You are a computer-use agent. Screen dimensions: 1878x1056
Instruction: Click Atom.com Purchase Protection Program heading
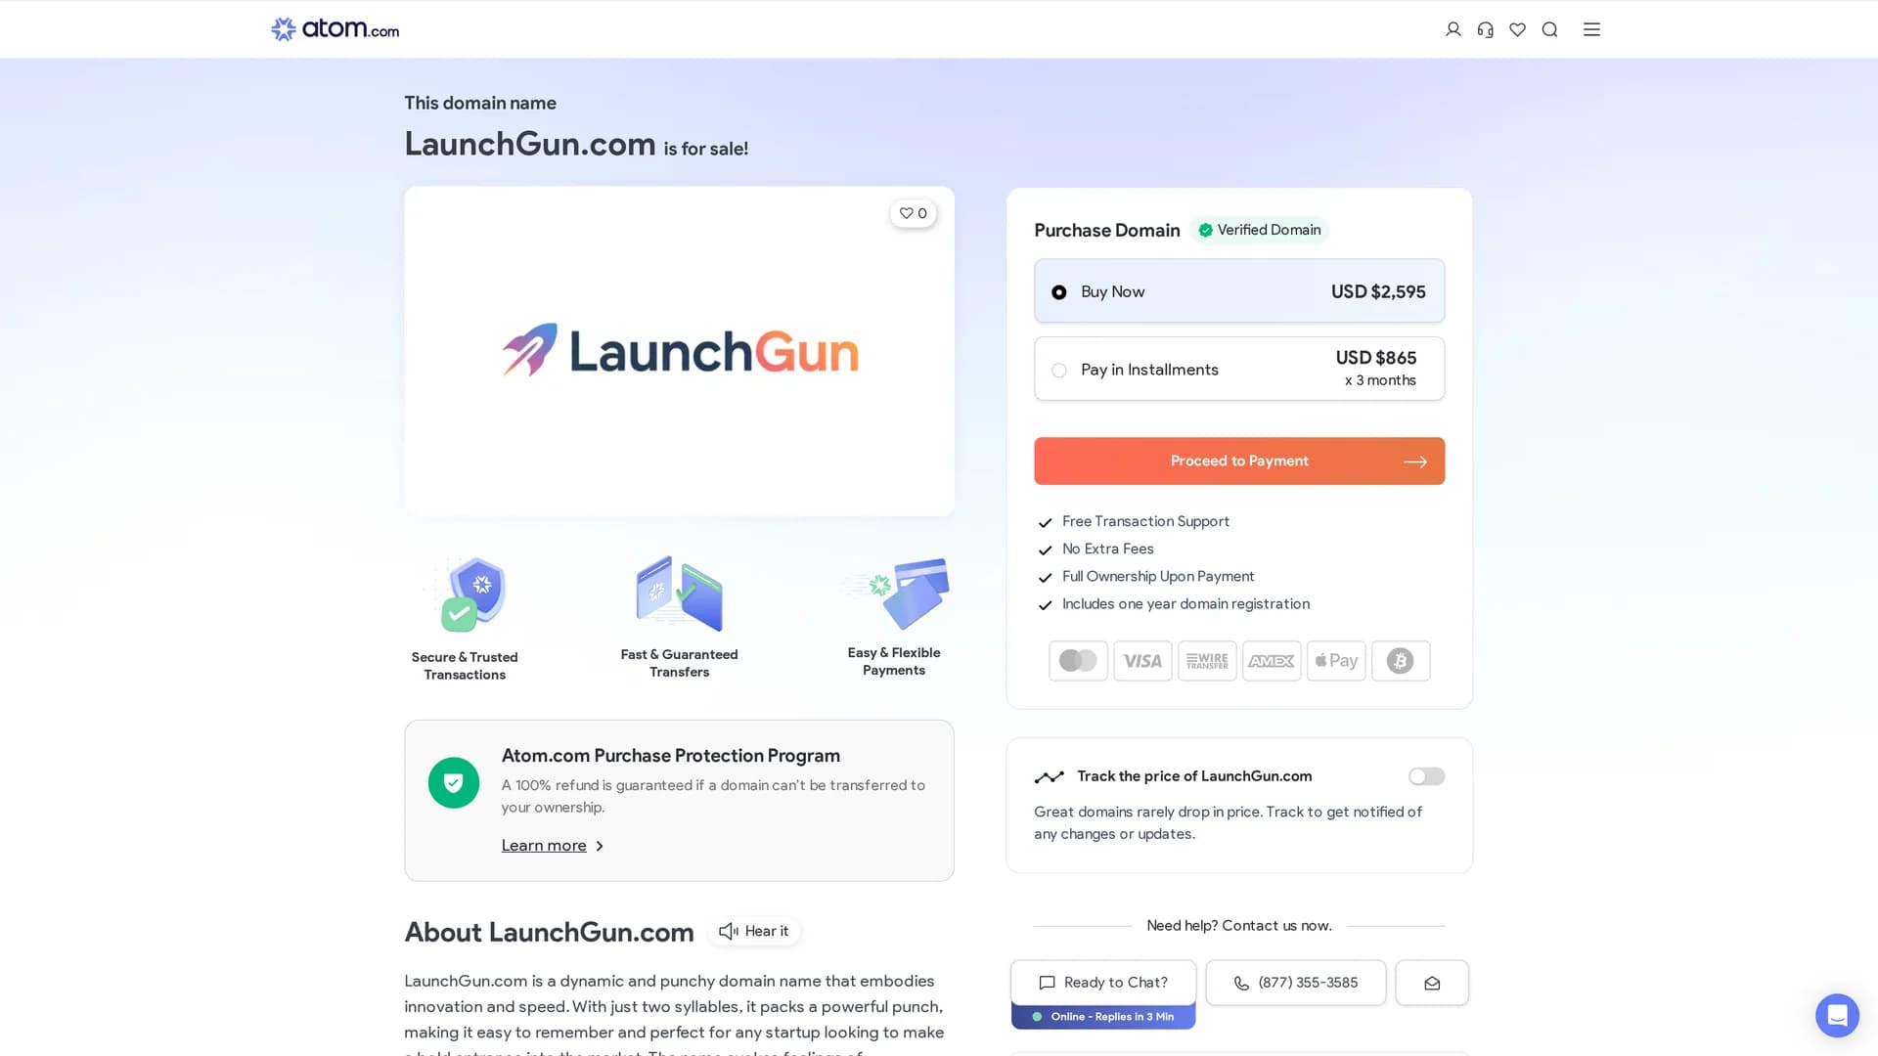tap(671, 756)
